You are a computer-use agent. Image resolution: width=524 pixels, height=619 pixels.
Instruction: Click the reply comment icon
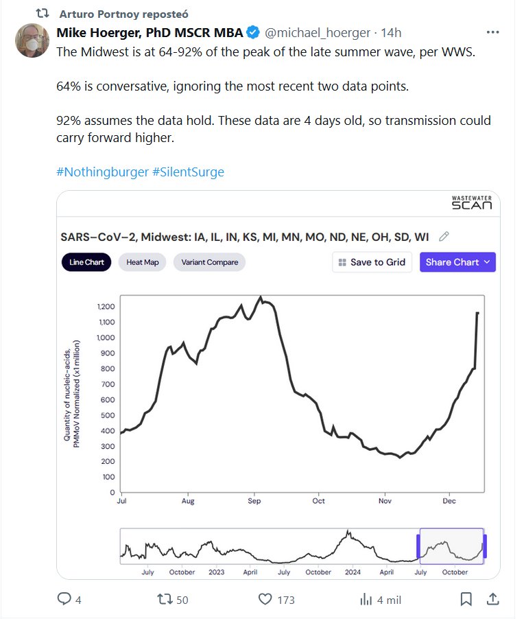tap(64, 599)
